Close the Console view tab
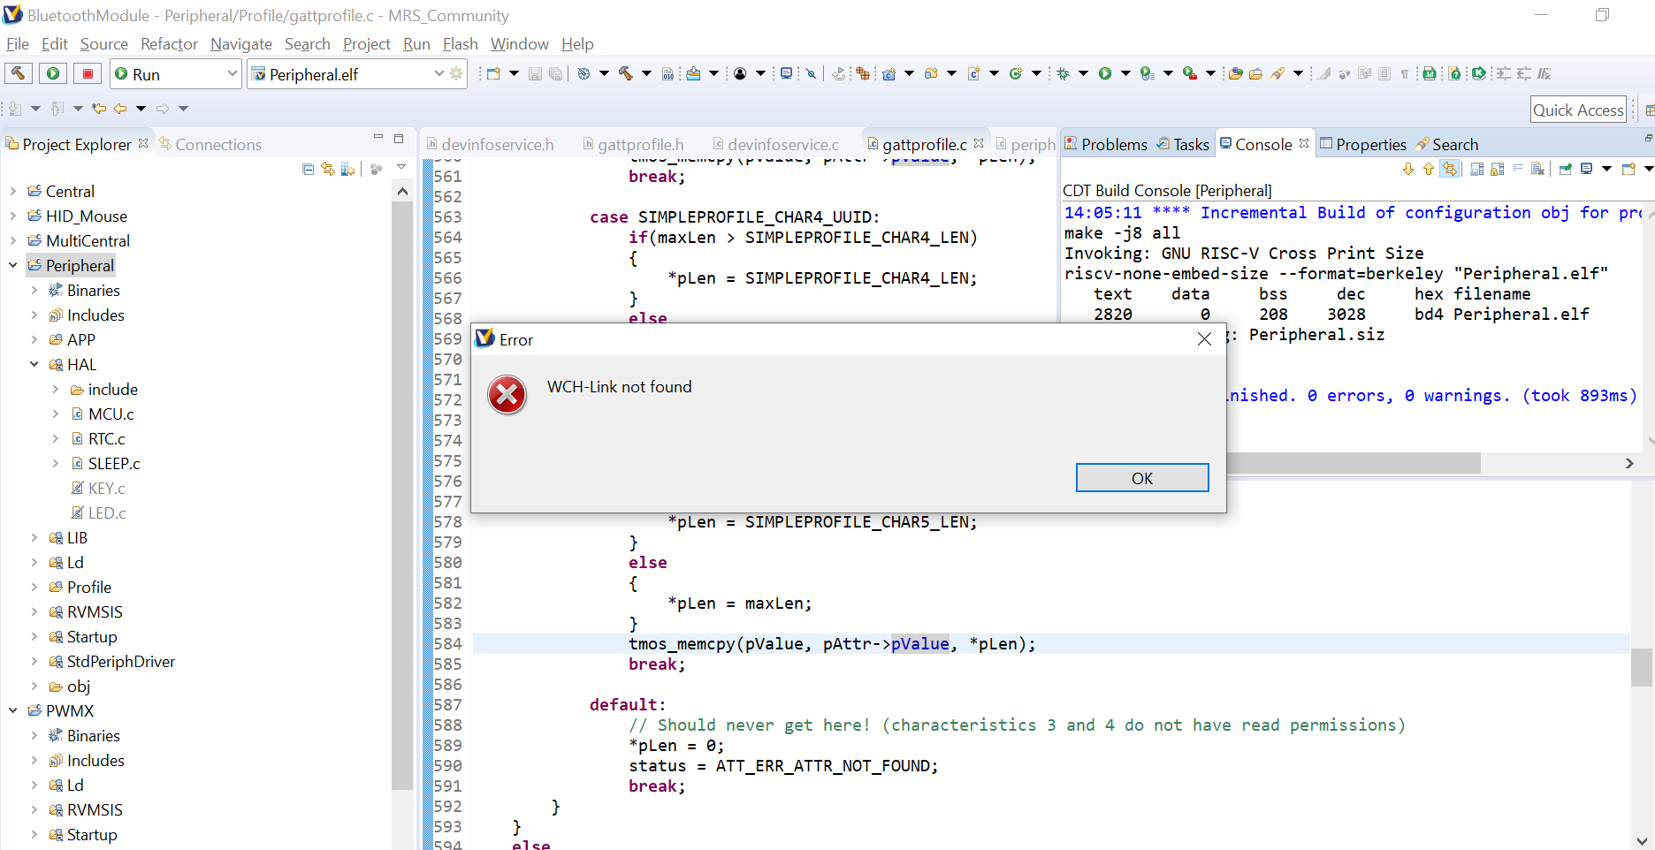This screenshot has height=850, width=1655. coord(1304,143)
